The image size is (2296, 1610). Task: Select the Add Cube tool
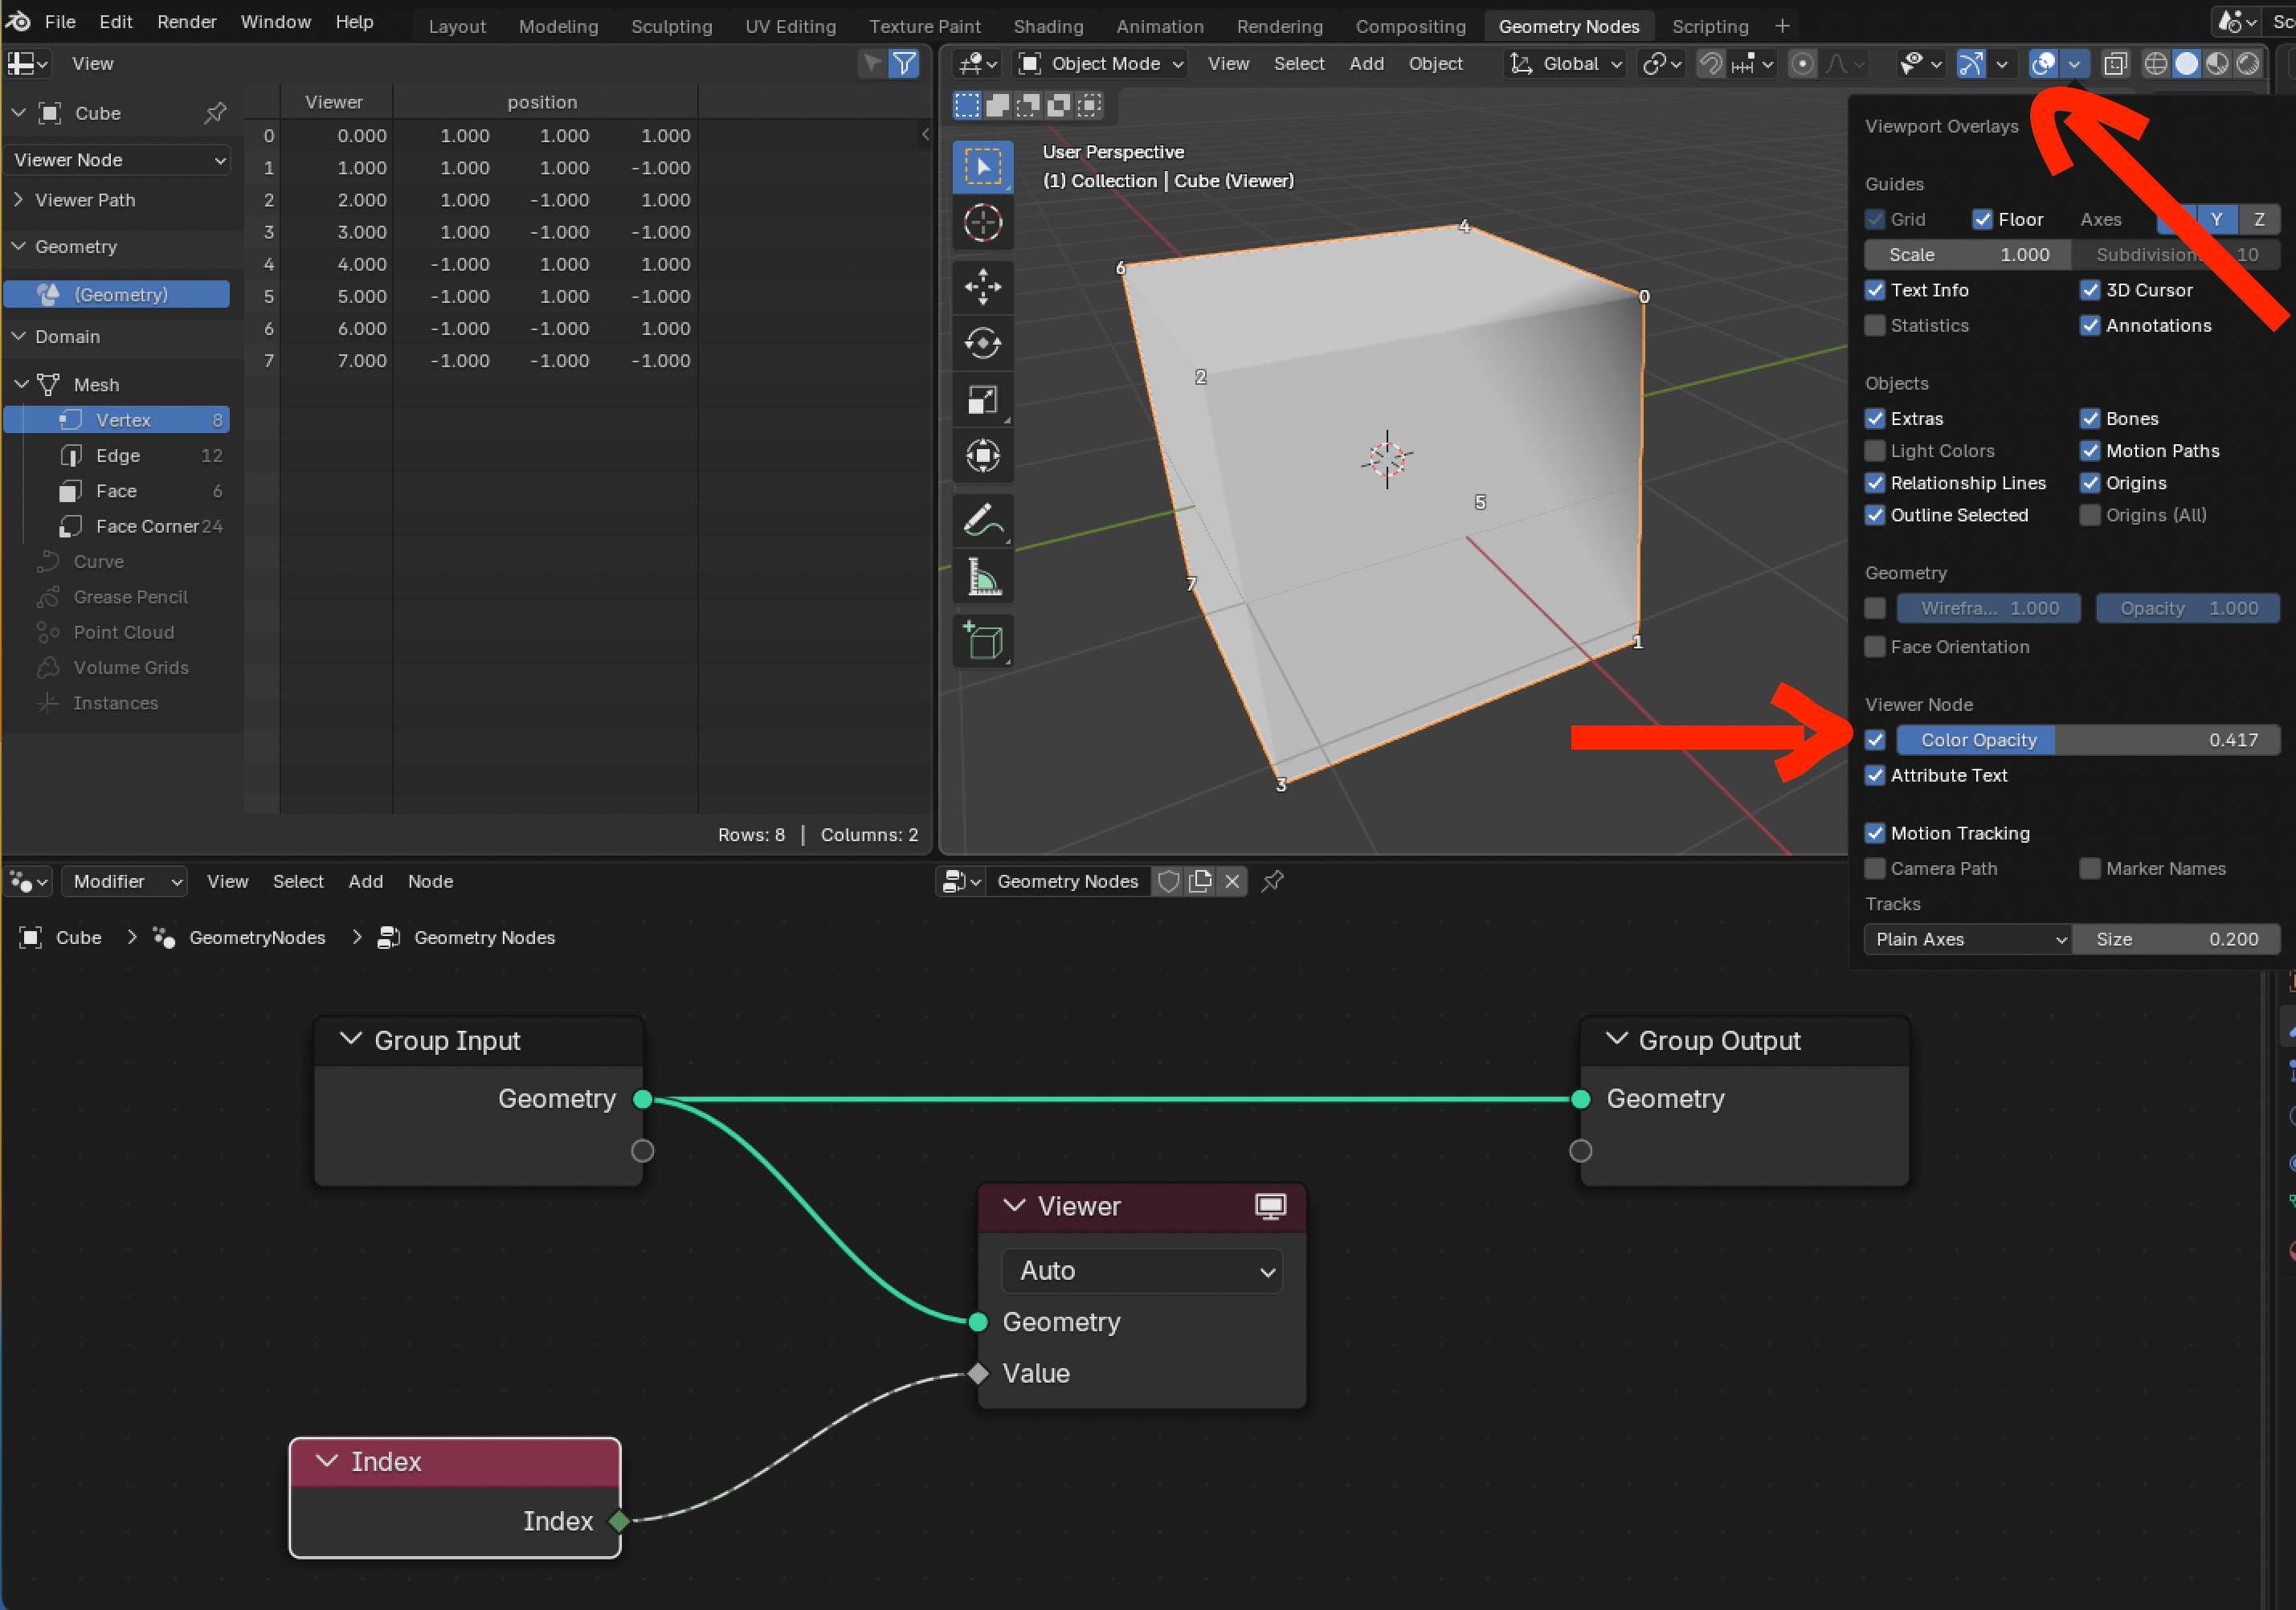(982, 641)
